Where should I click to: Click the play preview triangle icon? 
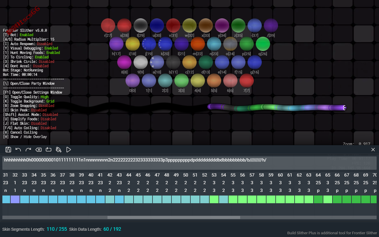tap(69, 150)
